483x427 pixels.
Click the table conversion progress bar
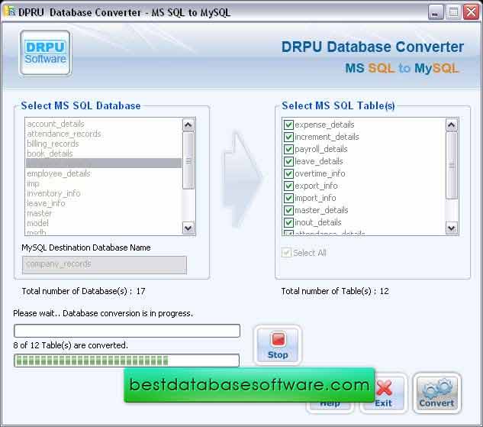tap(127, 360)
